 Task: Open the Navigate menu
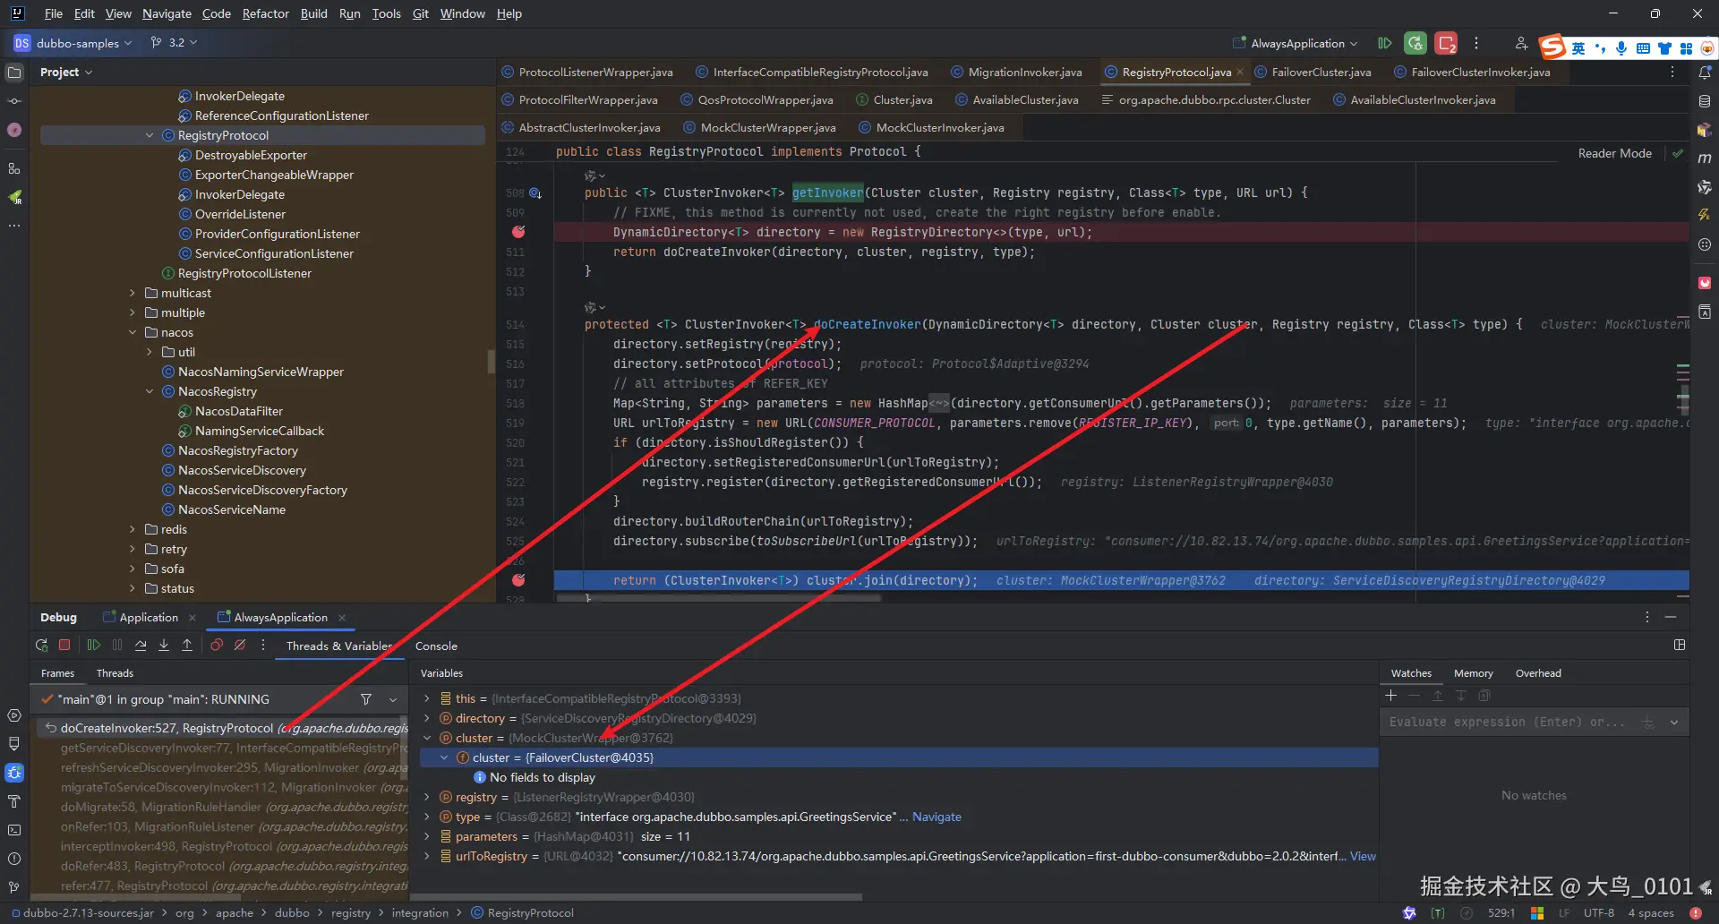click(x=167, y=13)
